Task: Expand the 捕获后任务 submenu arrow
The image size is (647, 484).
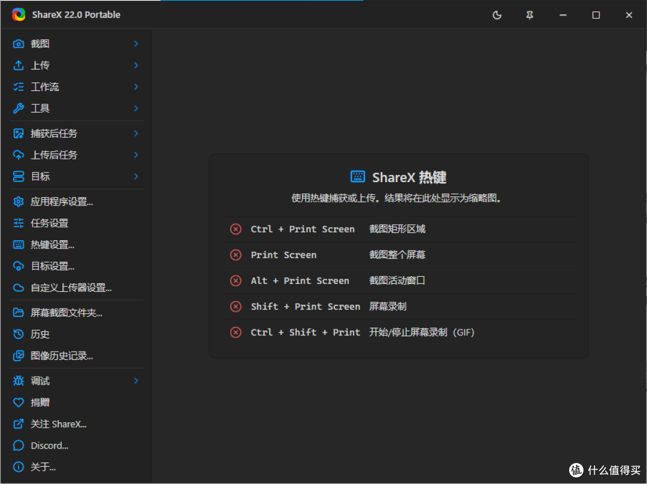Action: [x=136, y=133]
